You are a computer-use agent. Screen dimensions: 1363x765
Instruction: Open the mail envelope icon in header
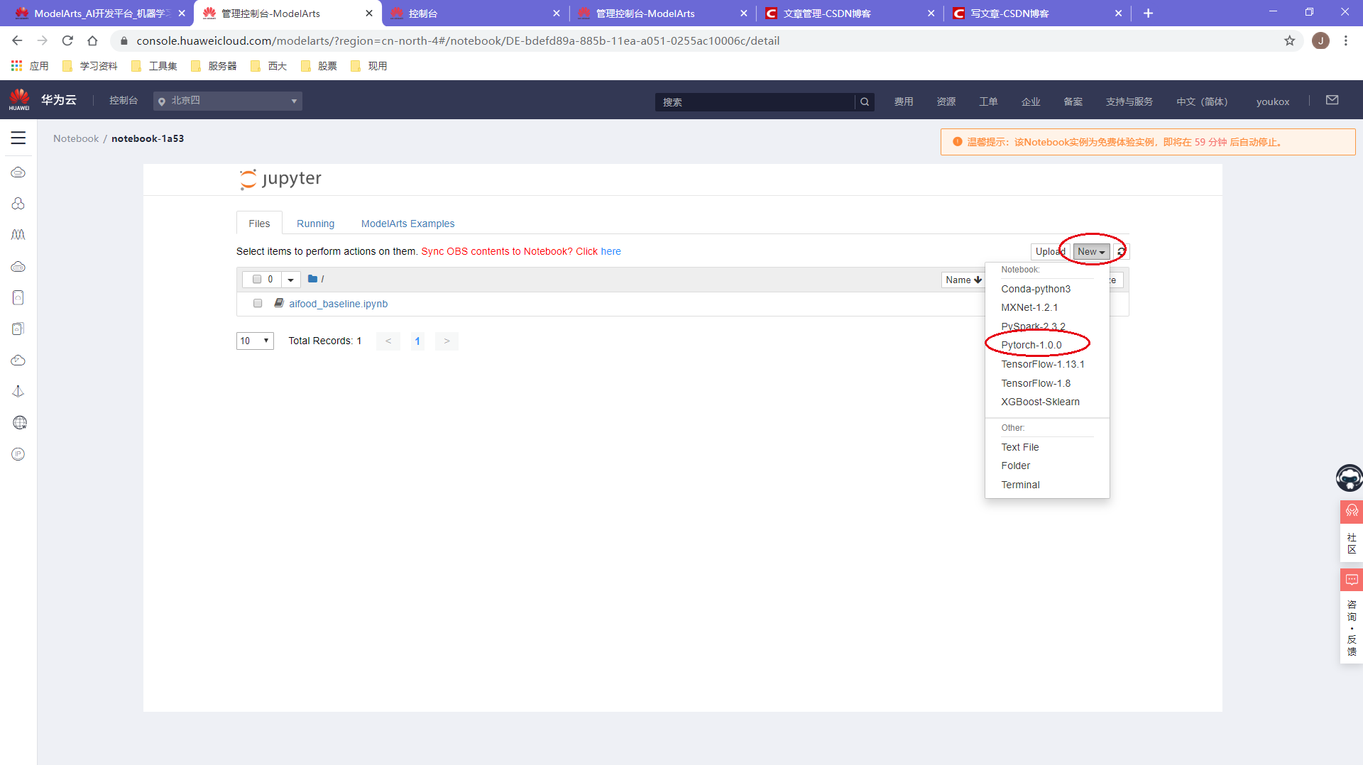pos(1332,100)
